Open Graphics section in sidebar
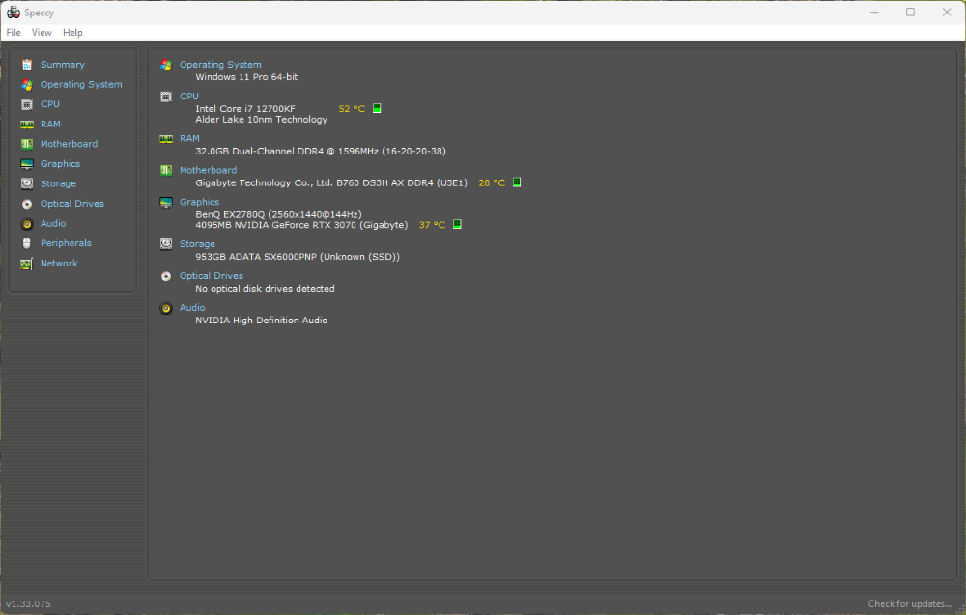The width and height of the screenshot is (966, 615). [60, 164]
